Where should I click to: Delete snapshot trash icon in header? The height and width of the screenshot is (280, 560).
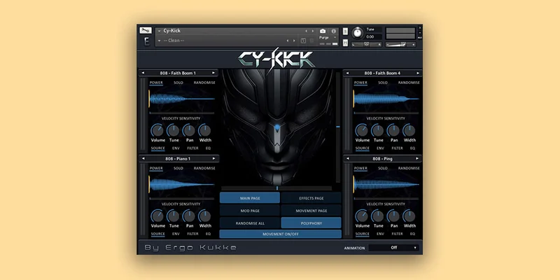tap(311, 41)
